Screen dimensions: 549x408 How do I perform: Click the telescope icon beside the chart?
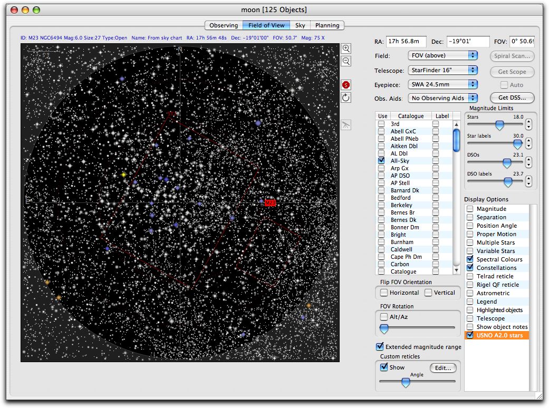point(346,125)
